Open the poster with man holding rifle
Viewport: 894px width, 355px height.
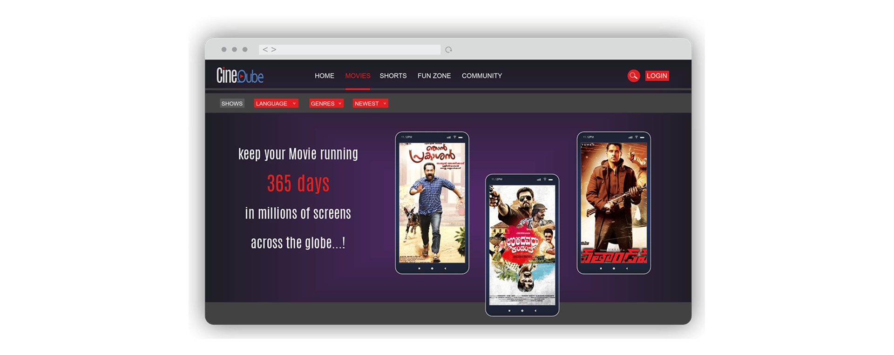(x=614, y=203)
